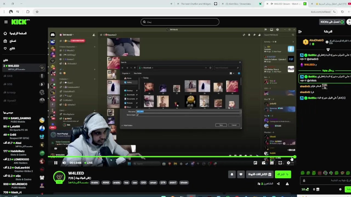This screenshot has width=351, height=197.
Task: Open the chat shop icon
Action: point(318,189)
